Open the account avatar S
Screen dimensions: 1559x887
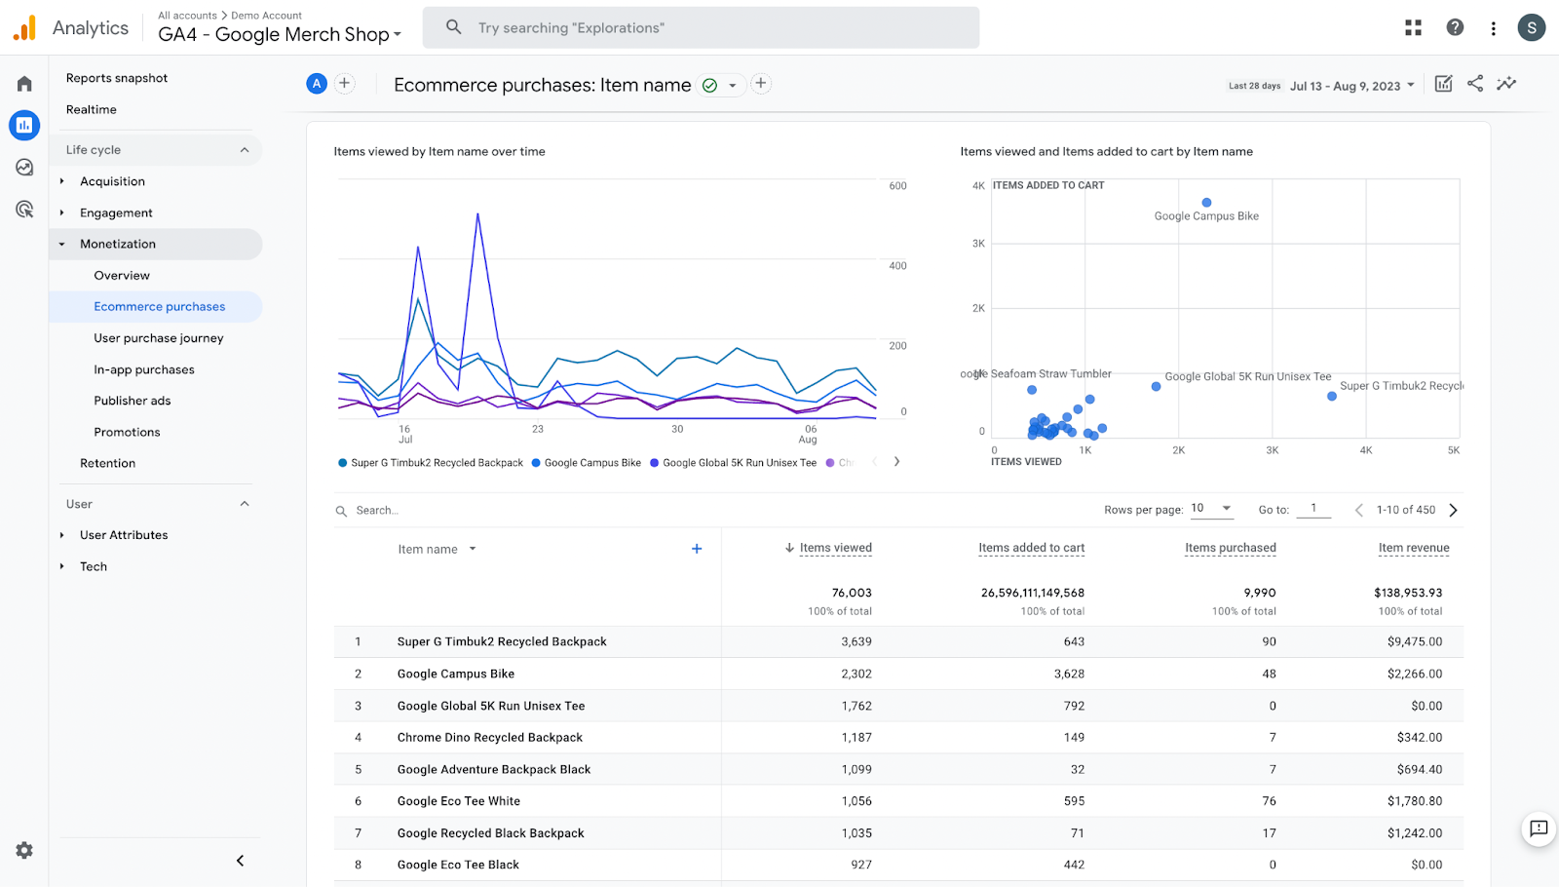(x=1532, y=27)
